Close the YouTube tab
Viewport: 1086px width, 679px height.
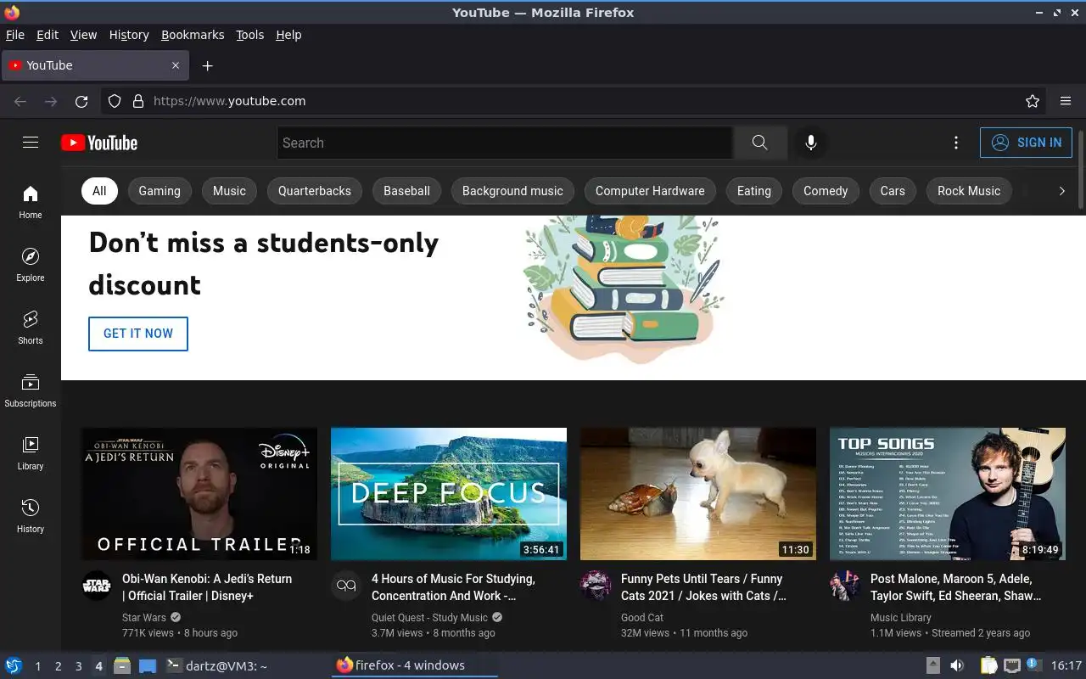[176, 65]
